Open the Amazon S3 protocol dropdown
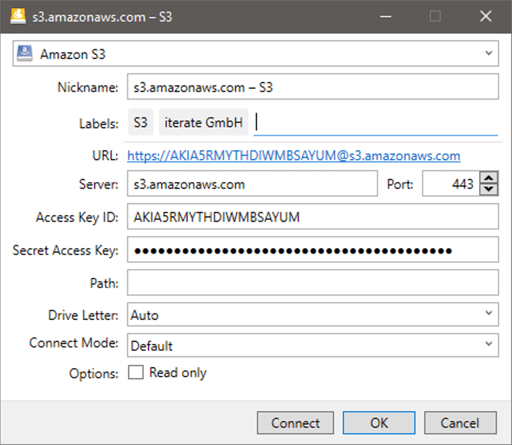The image size is (512, 445). click(x=255, y=53)
